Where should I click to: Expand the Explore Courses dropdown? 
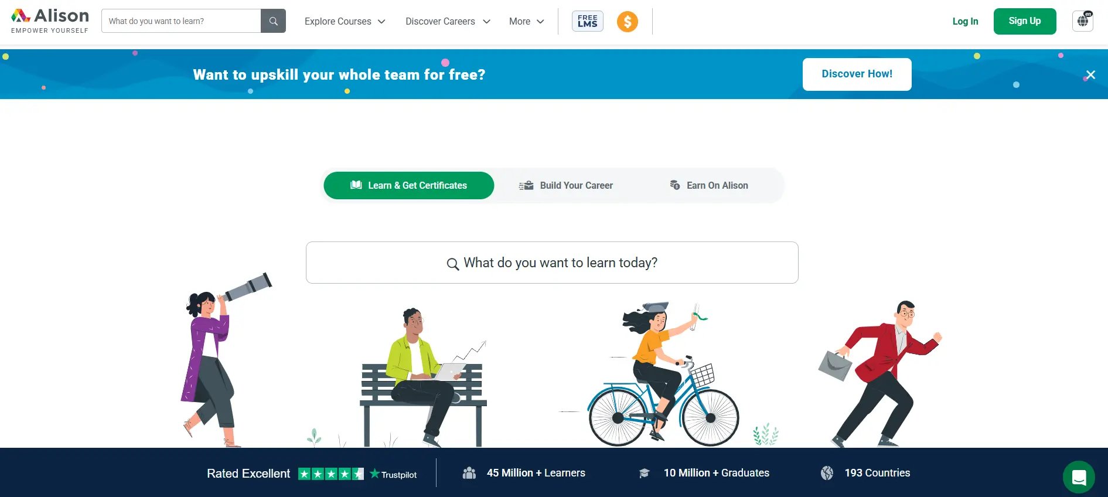tap(345, 21)
